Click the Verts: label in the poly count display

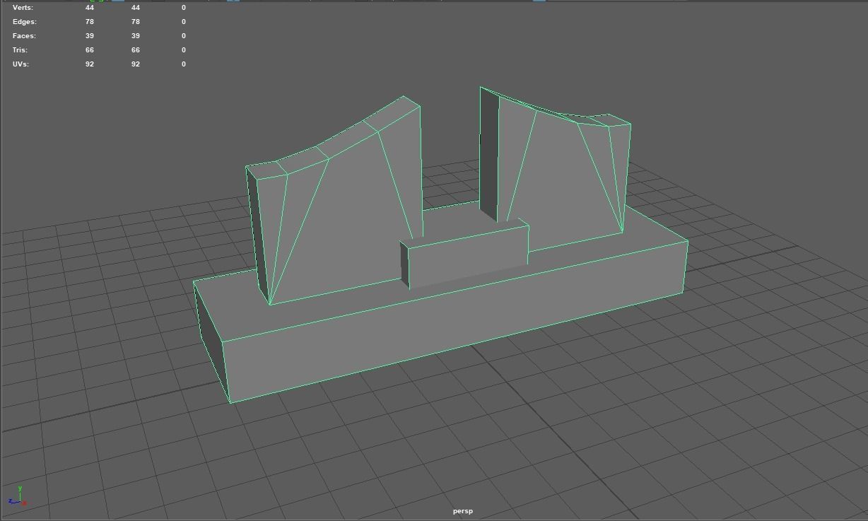(23, 8)
